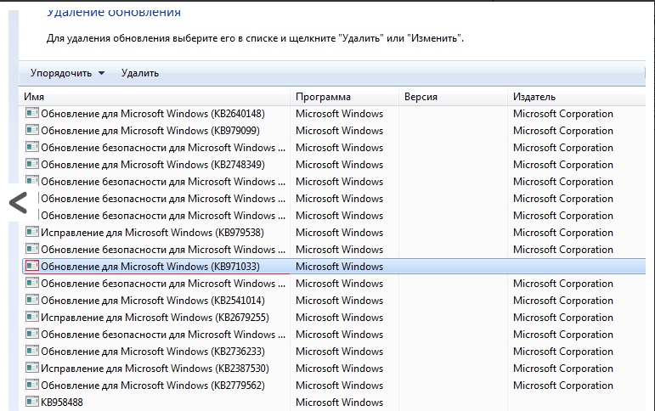Select the icon beside update KB2541014
The width and height of the screenshot is (655, 411).
coord(32,301)
